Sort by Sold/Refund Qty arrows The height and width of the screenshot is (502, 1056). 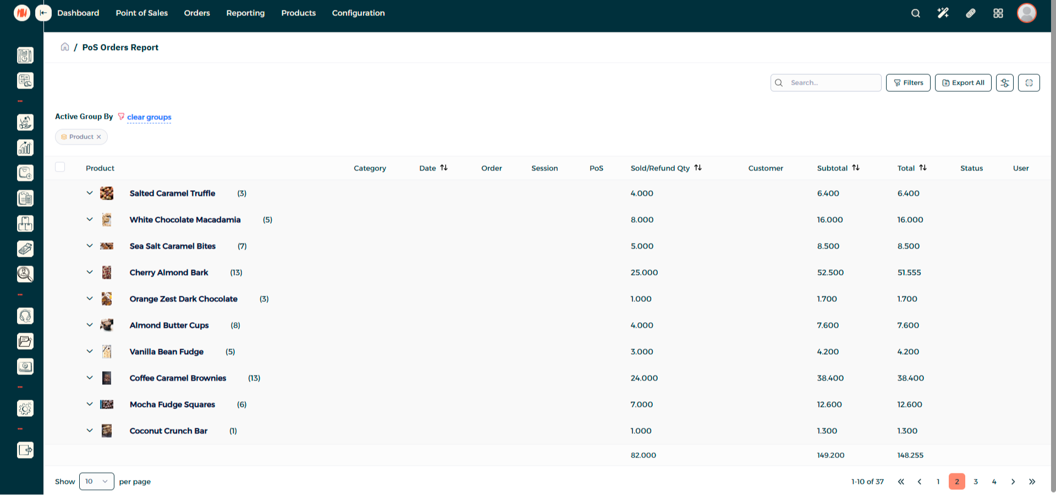tap(698, 168)
